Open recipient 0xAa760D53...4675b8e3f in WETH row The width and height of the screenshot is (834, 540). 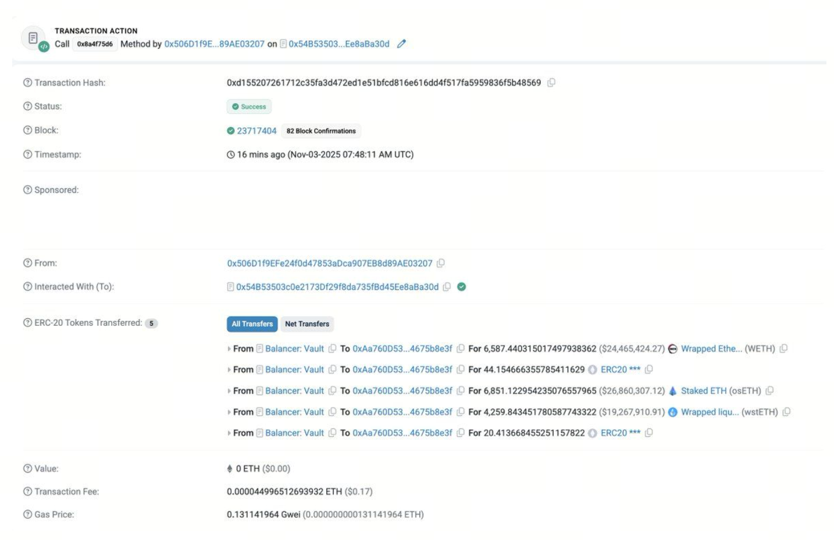[x=402, y=349]
